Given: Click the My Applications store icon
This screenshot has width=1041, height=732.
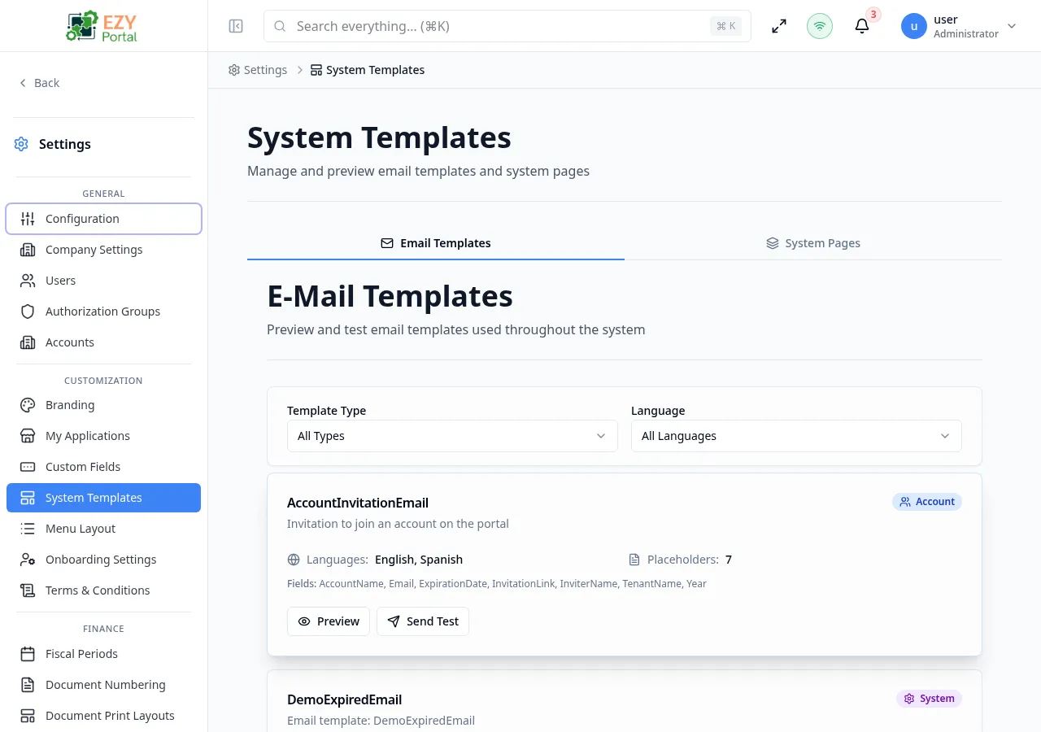Looking at the screenshot, I should click(x=28, y=436).
